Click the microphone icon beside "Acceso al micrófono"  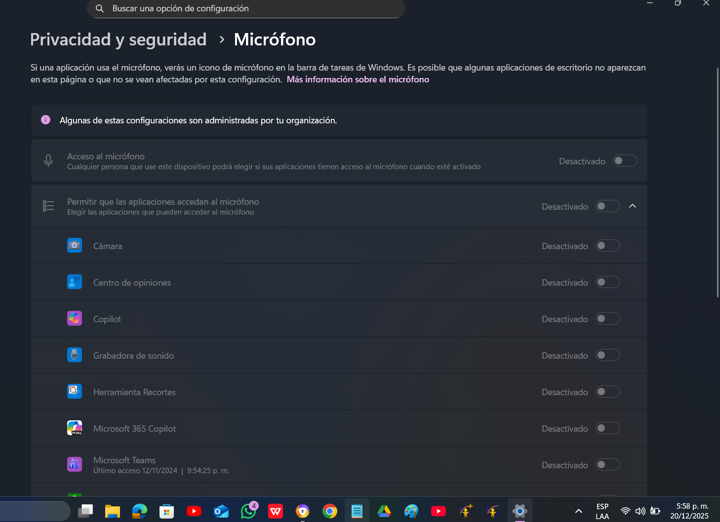click(48, 160)
